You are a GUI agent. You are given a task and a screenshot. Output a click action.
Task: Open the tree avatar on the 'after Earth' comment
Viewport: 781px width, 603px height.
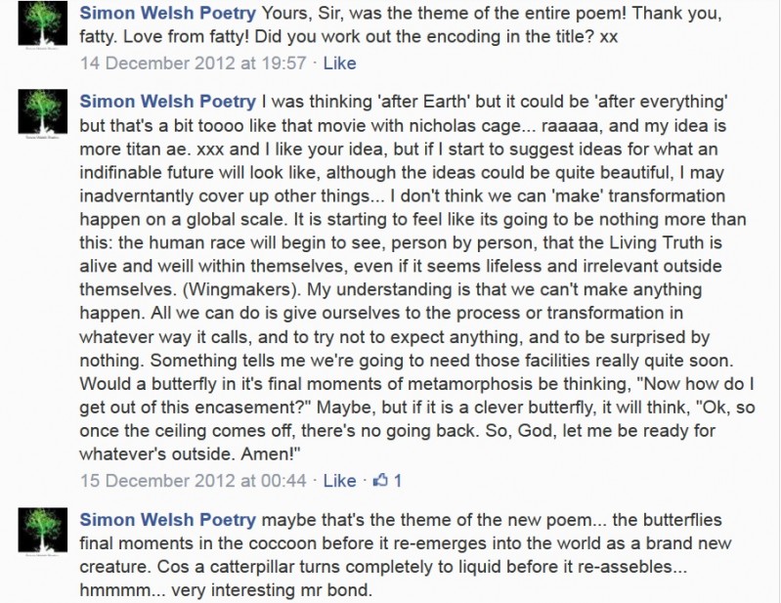pyautogui.click(x=43, y=112)
